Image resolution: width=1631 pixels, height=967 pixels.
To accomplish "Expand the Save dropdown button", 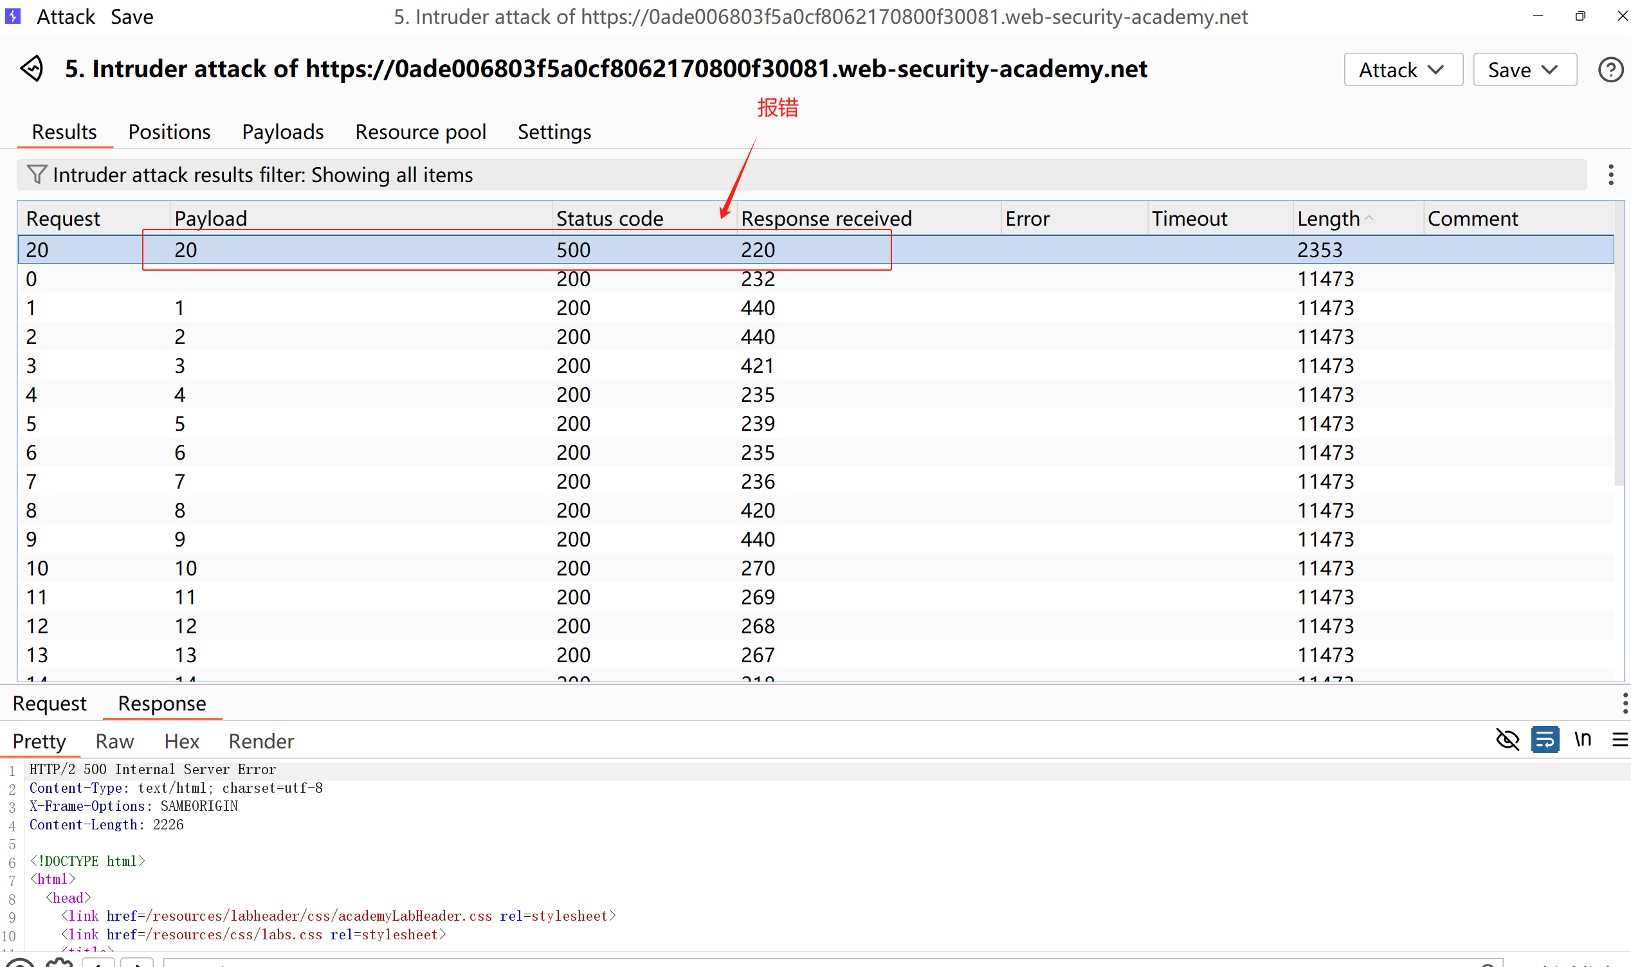I will coord(1524,69).
